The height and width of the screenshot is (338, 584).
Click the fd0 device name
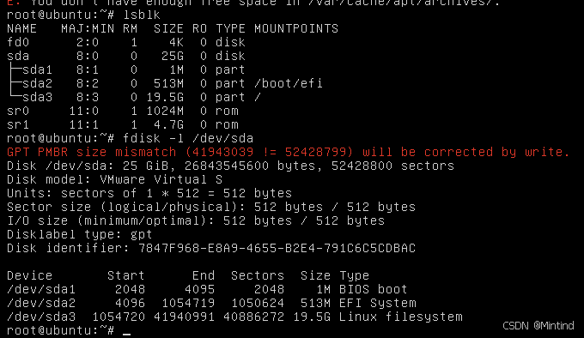tap(18, 42)
